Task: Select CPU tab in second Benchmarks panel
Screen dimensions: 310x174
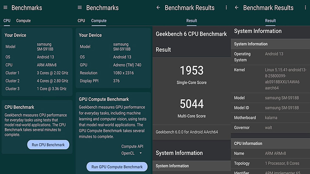Action: tap(81, 21)
